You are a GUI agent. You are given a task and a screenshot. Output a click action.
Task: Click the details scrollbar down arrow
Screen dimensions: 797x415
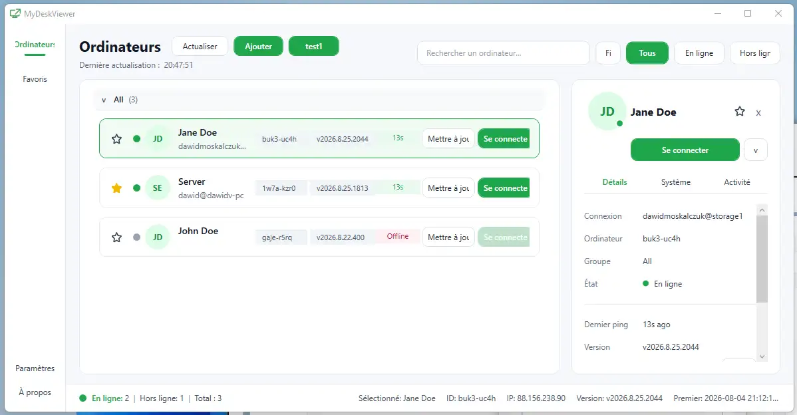tap(762, 356)
